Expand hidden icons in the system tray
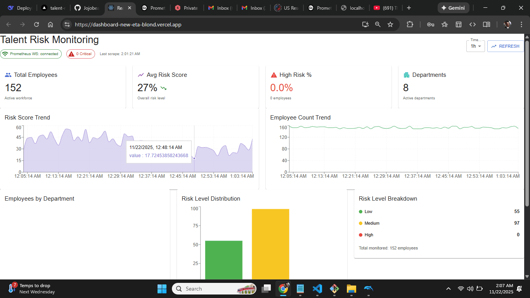The width and height of the screenshot is (530, 298). (x=448, y=289)
